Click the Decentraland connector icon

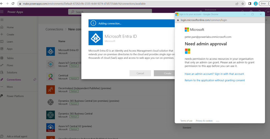(50, 90)
